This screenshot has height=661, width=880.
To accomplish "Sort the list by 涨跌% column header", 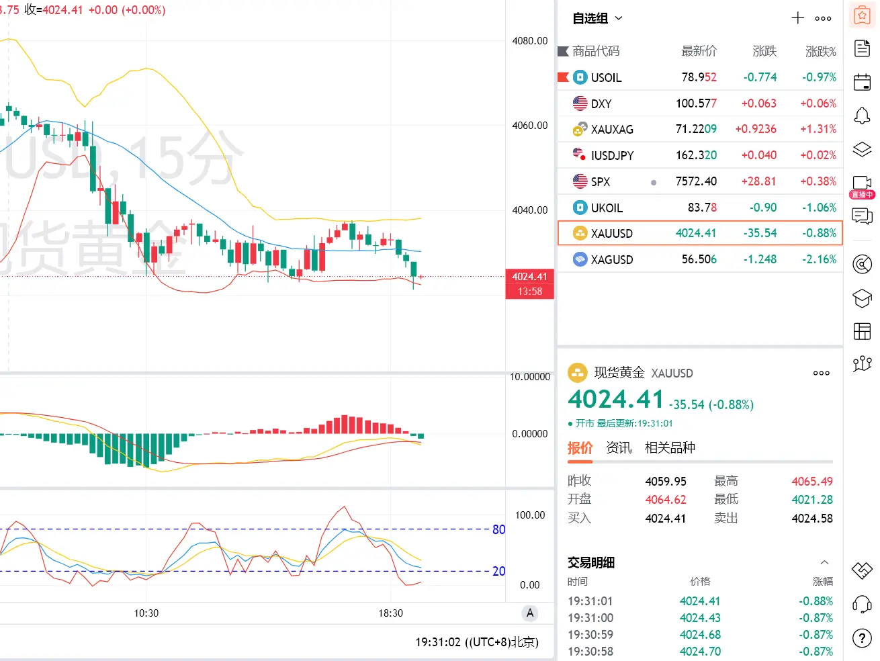I will pyautogui.click(x=821, y=51).
